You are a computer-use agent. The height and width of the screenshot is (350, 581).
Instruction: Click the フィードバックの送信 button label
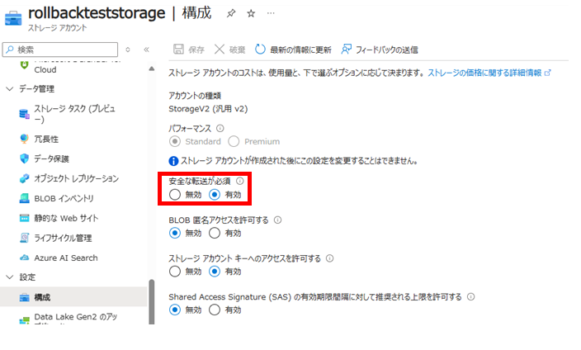pos(387,50)
